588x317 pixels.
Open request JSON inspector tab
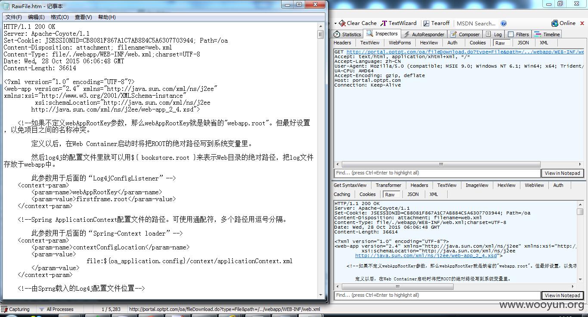(523, 43)
